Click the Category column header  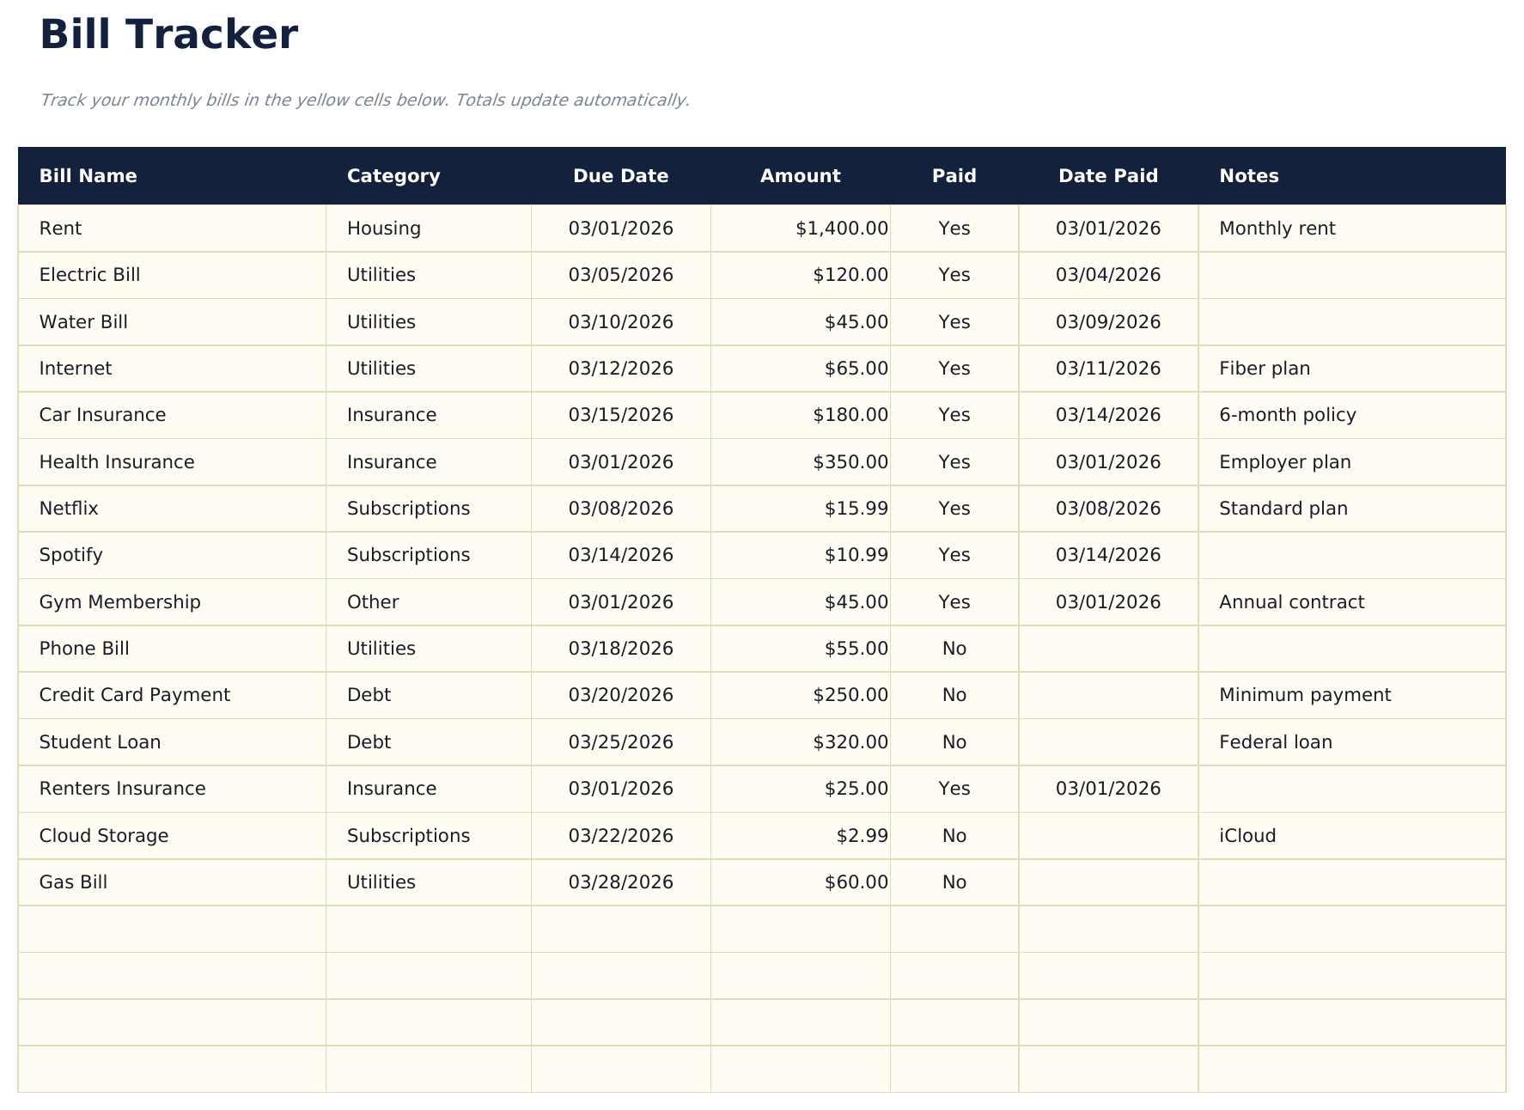[x=393, y=175]
